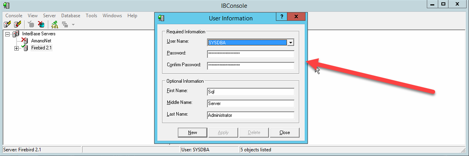Click the cascading windows toolbar icon
Screen dimensions: 469x156
click(64, 24)
